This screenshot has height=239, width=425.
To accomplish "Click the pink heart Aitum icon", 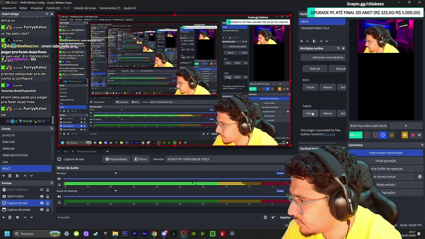I will [413, 135].
